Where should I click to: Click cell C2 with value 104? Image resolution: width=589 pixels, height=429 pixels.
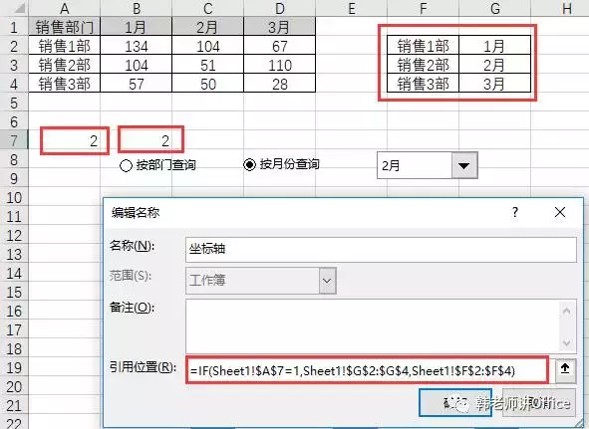207,46
